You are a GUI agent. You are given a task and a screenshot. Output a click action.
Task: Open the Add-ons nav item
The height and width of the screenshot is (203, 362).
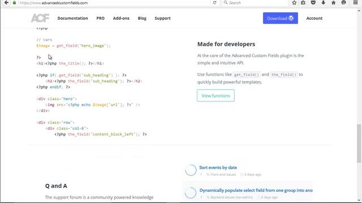(x=121, y=18)
